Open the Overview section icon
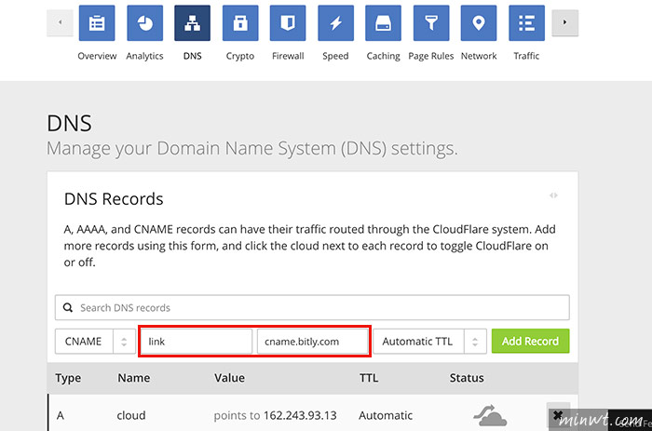652x431 pixels. tap(97, 23)
